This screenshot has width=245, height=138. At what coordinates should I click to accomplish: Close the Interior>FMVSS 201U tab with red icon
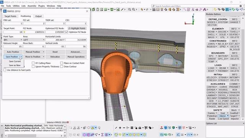click(68, 122)
